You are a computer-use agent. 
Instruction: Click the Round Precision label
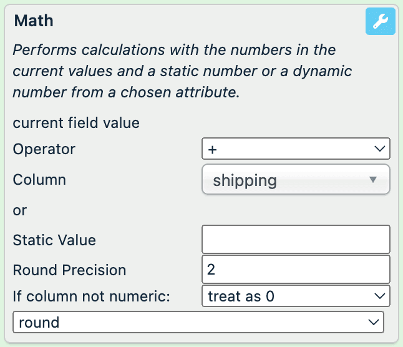click(x=69, y=270)
